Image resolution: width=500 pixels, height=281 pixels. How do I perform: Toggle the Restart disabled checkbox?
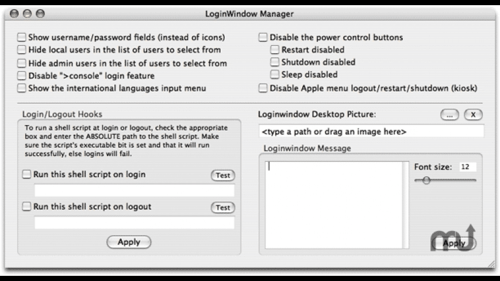pos(275,50)
